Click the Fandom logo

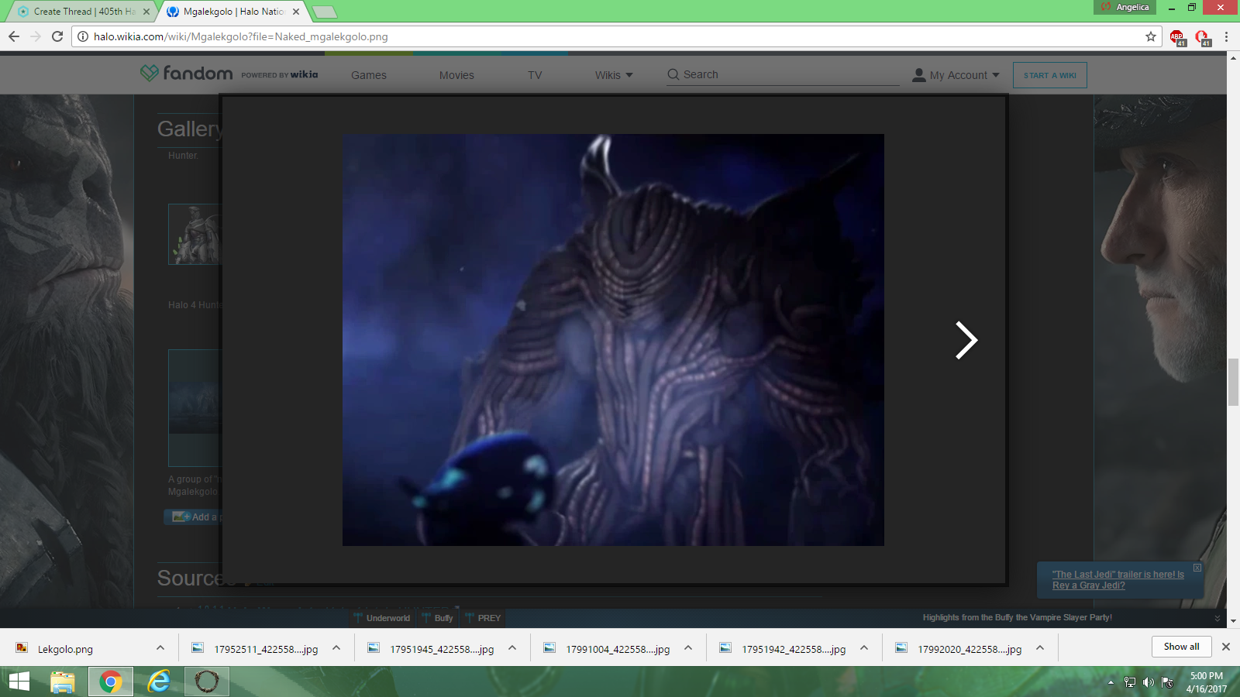coord(186,73)
